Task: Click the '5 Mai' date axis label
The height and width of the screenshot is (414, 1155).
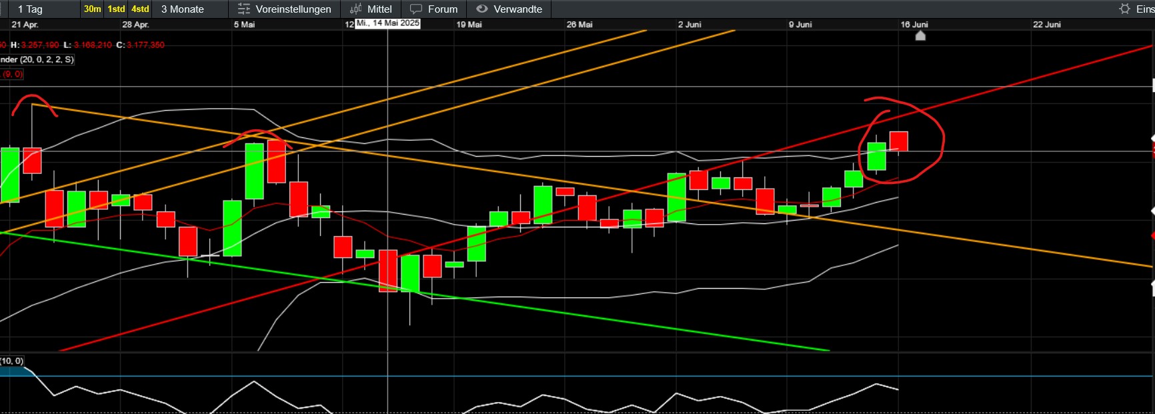Action: pos(244,25)
